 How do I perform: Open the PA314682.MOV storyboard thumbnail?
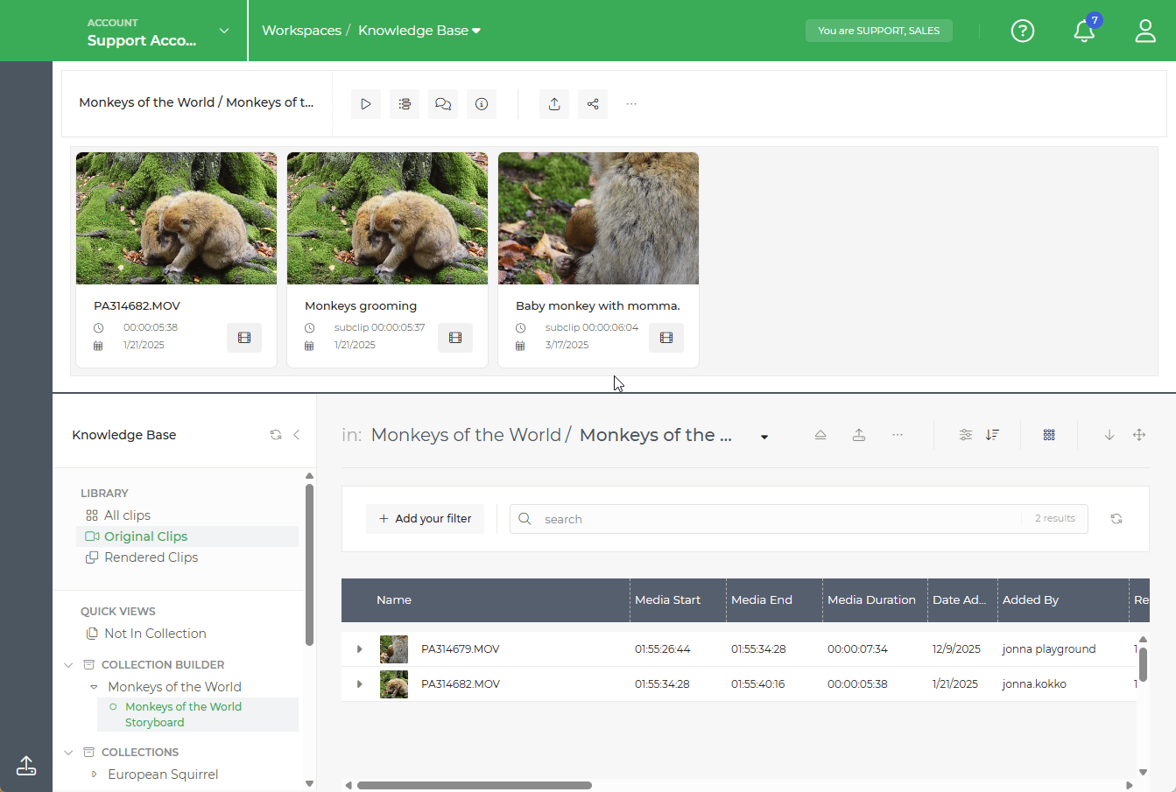click(177, 219)
